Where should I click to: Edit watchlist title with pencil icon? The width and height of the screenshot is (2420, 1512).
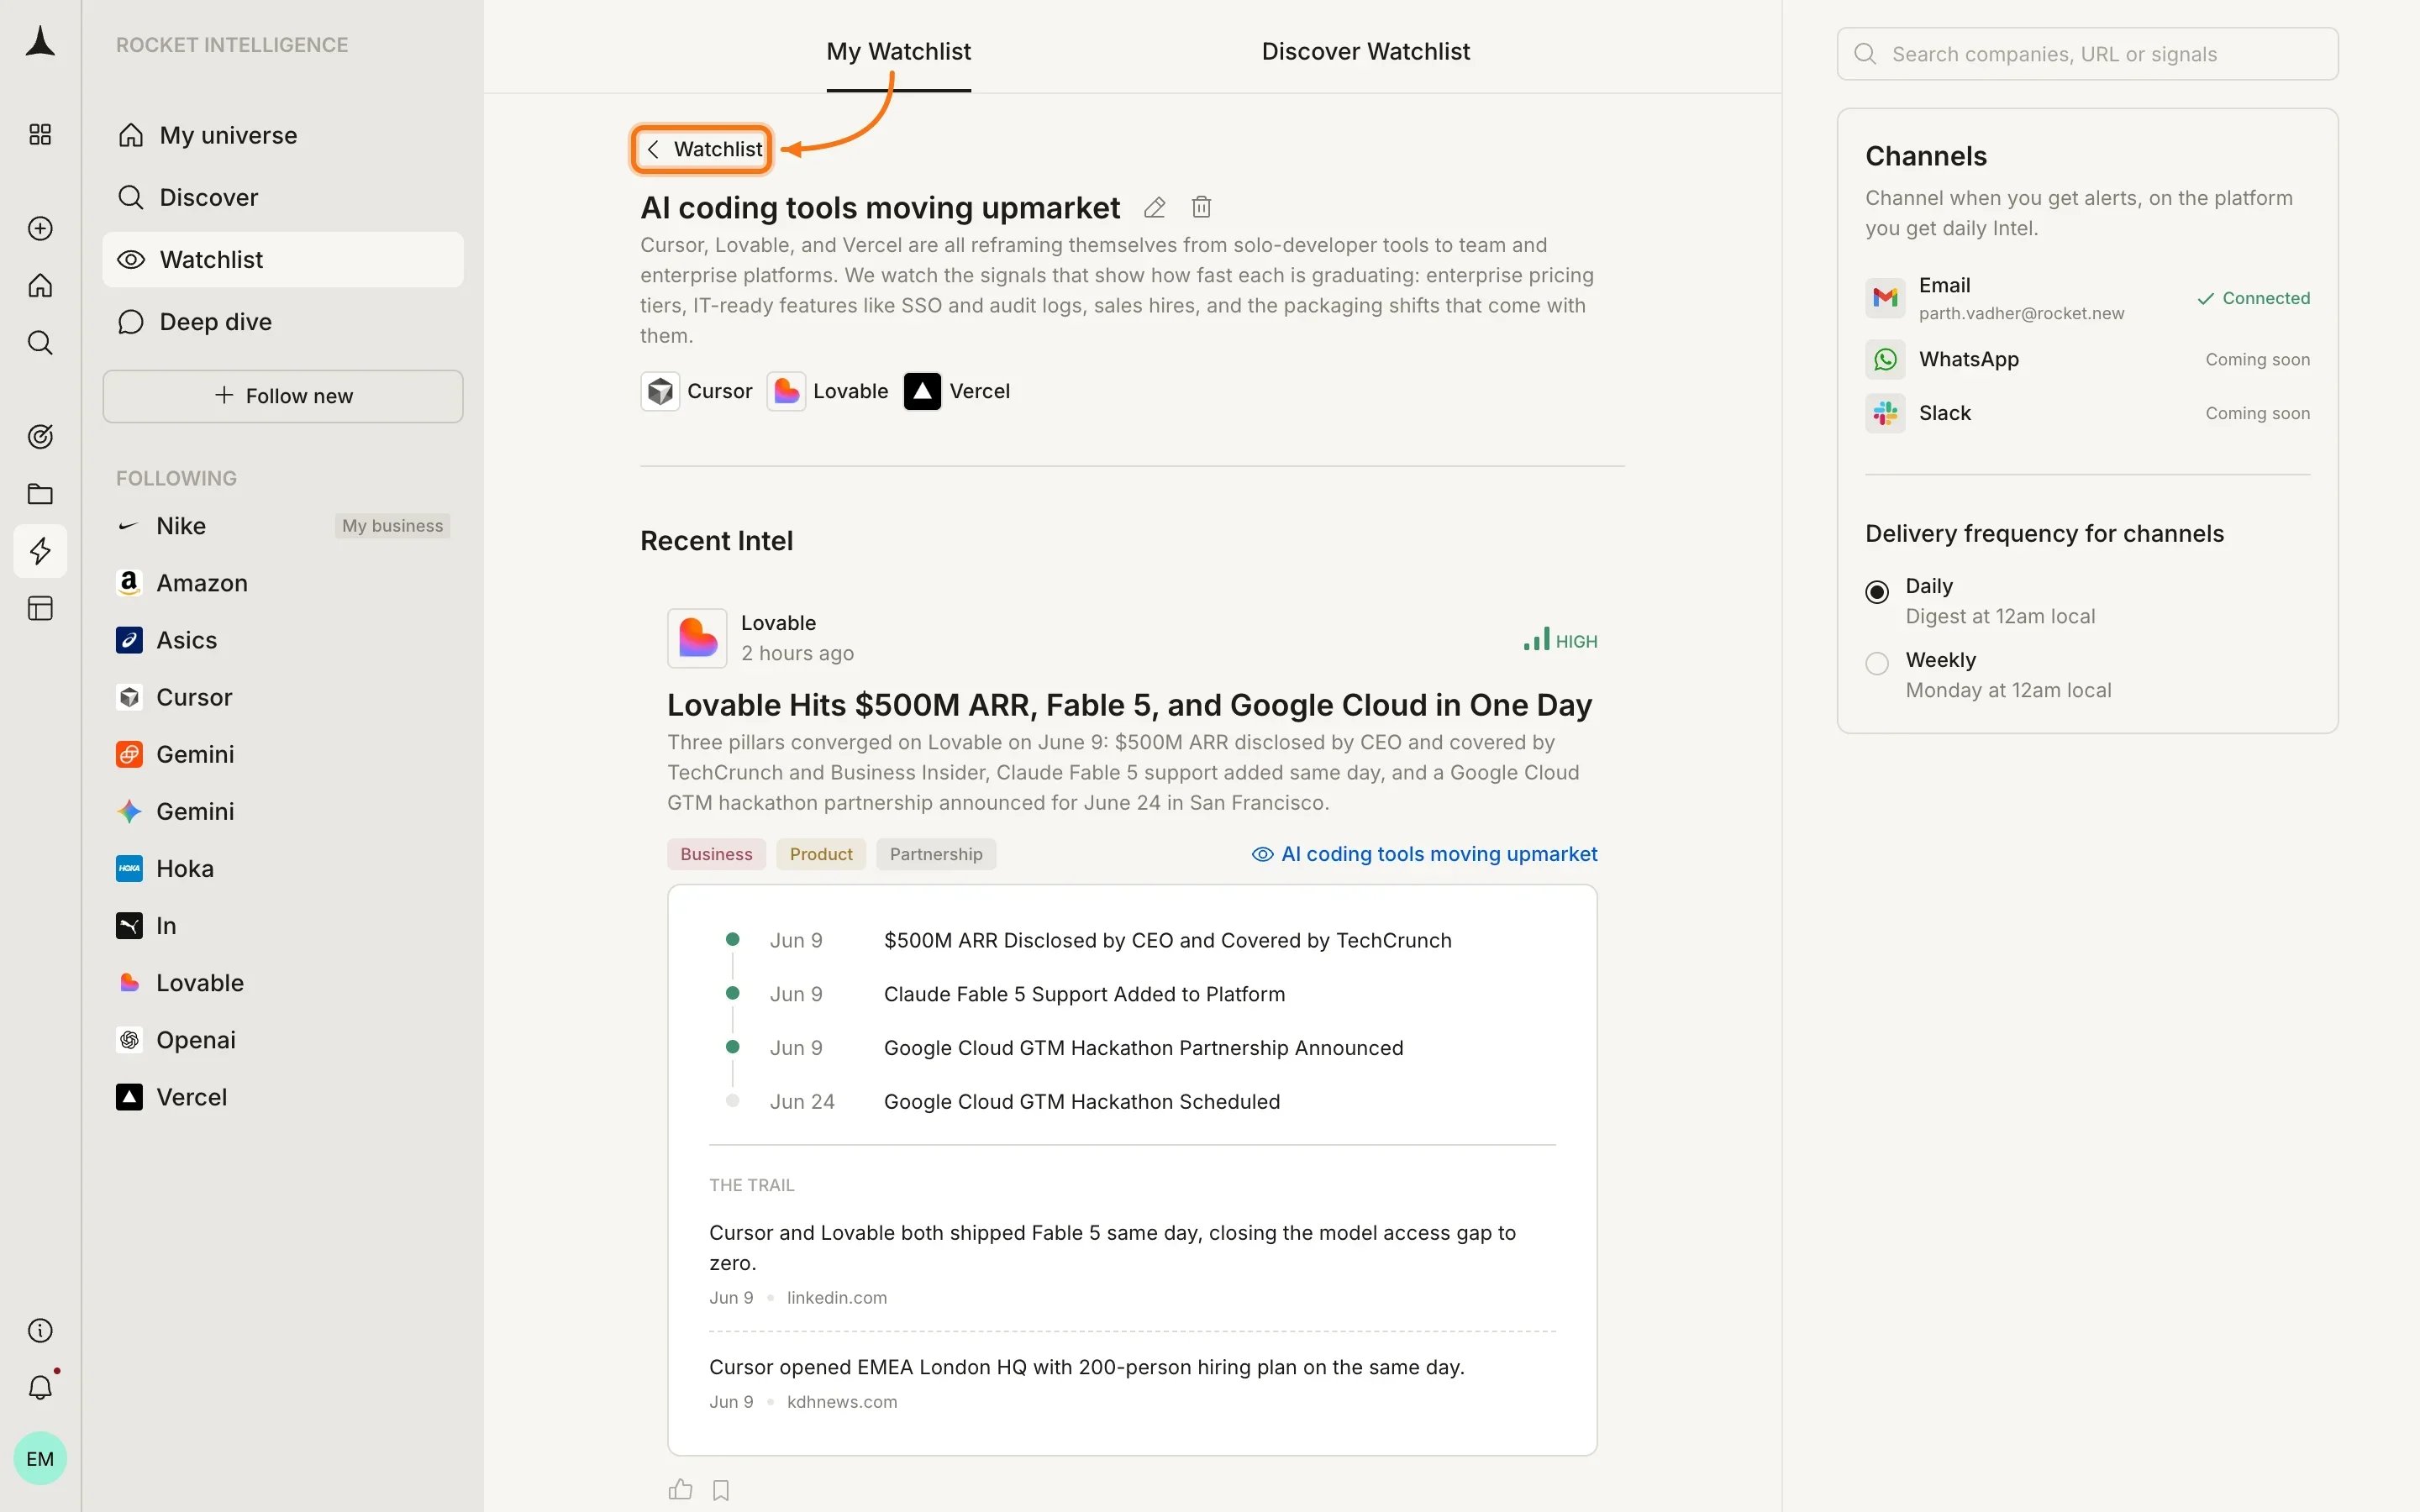(x=1154, y=208)
